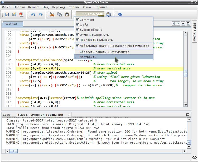
Task: Click the scroll documents right arrow
Action: coord(178,23)
